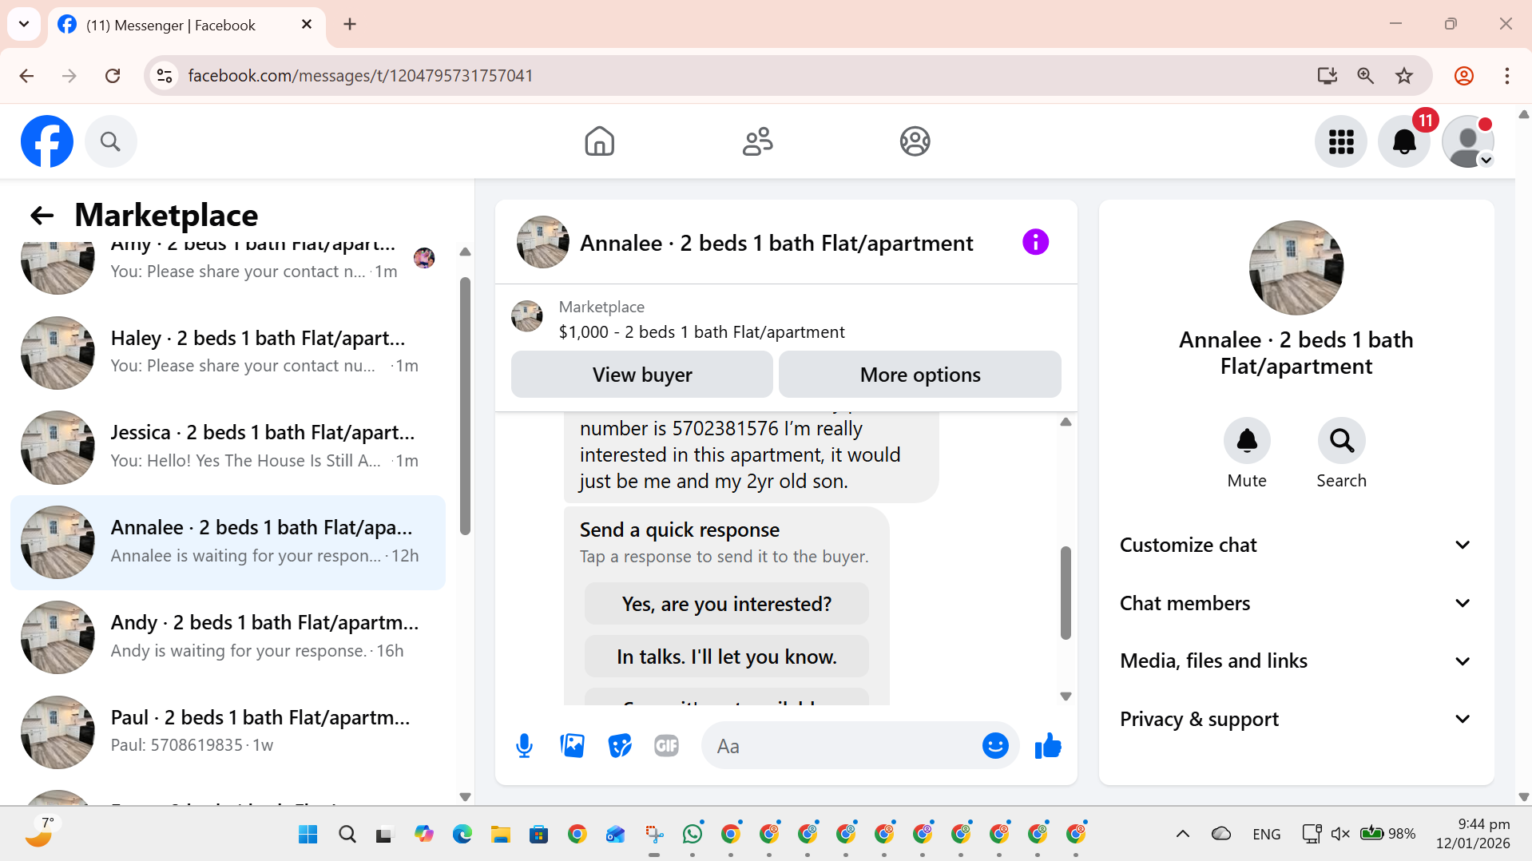The image size is (1532, 861).
Task: Open the Paul conversation
Action: (228, 732)
